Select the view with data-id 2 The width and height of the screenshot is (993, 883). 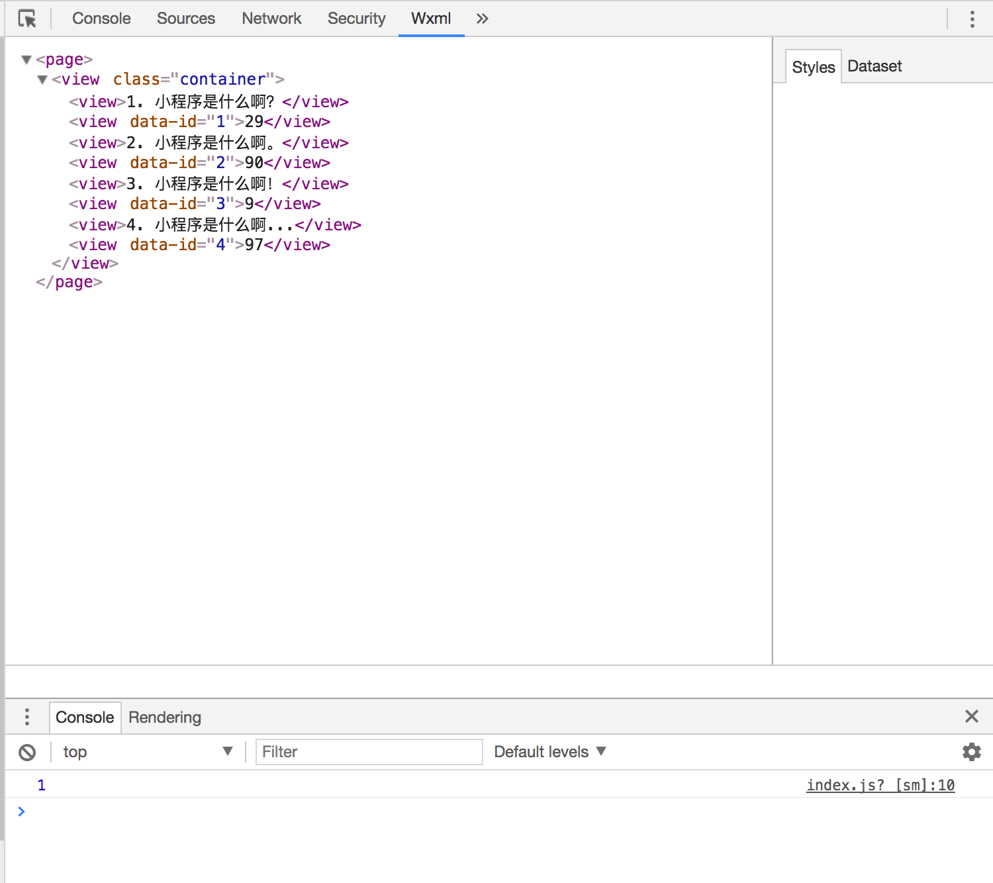[x=199, y=163]
